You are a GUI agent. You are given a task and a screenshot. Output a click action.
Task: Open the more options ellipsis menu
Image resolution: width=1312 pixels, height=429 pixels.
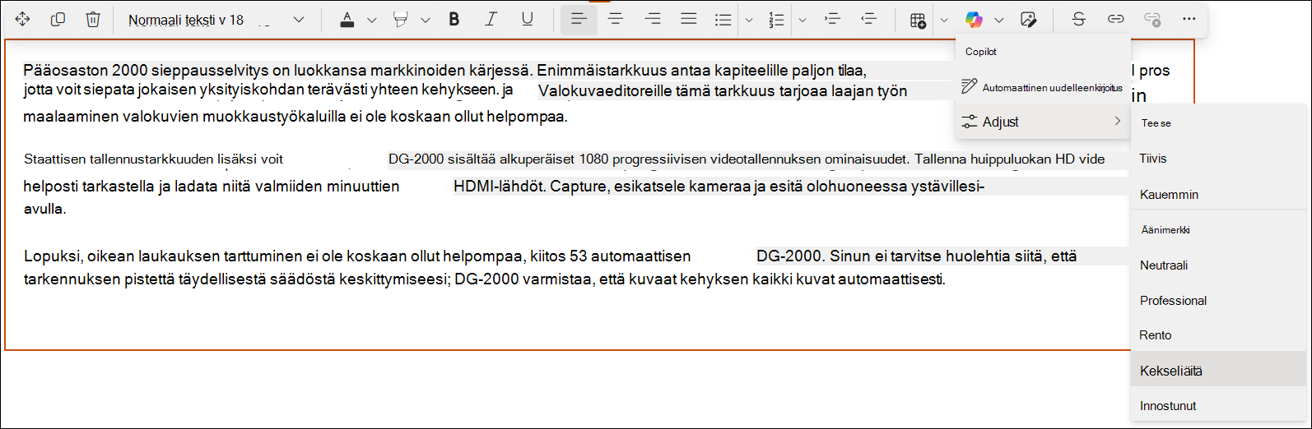[1189, 19]
